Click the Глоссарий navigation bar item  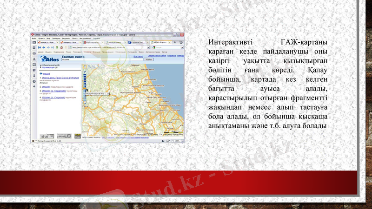pos(77,52)
